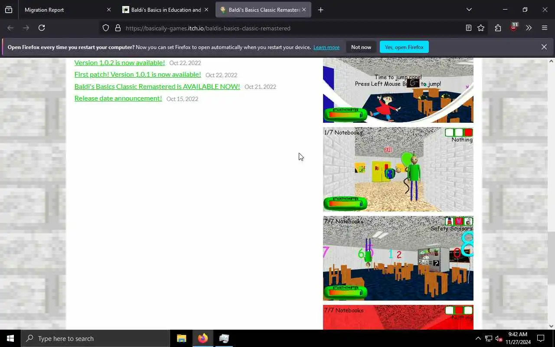Open Firefox View workspace icon
The image size is (555, 347).
pyautogui.click(x=9, y=10)
